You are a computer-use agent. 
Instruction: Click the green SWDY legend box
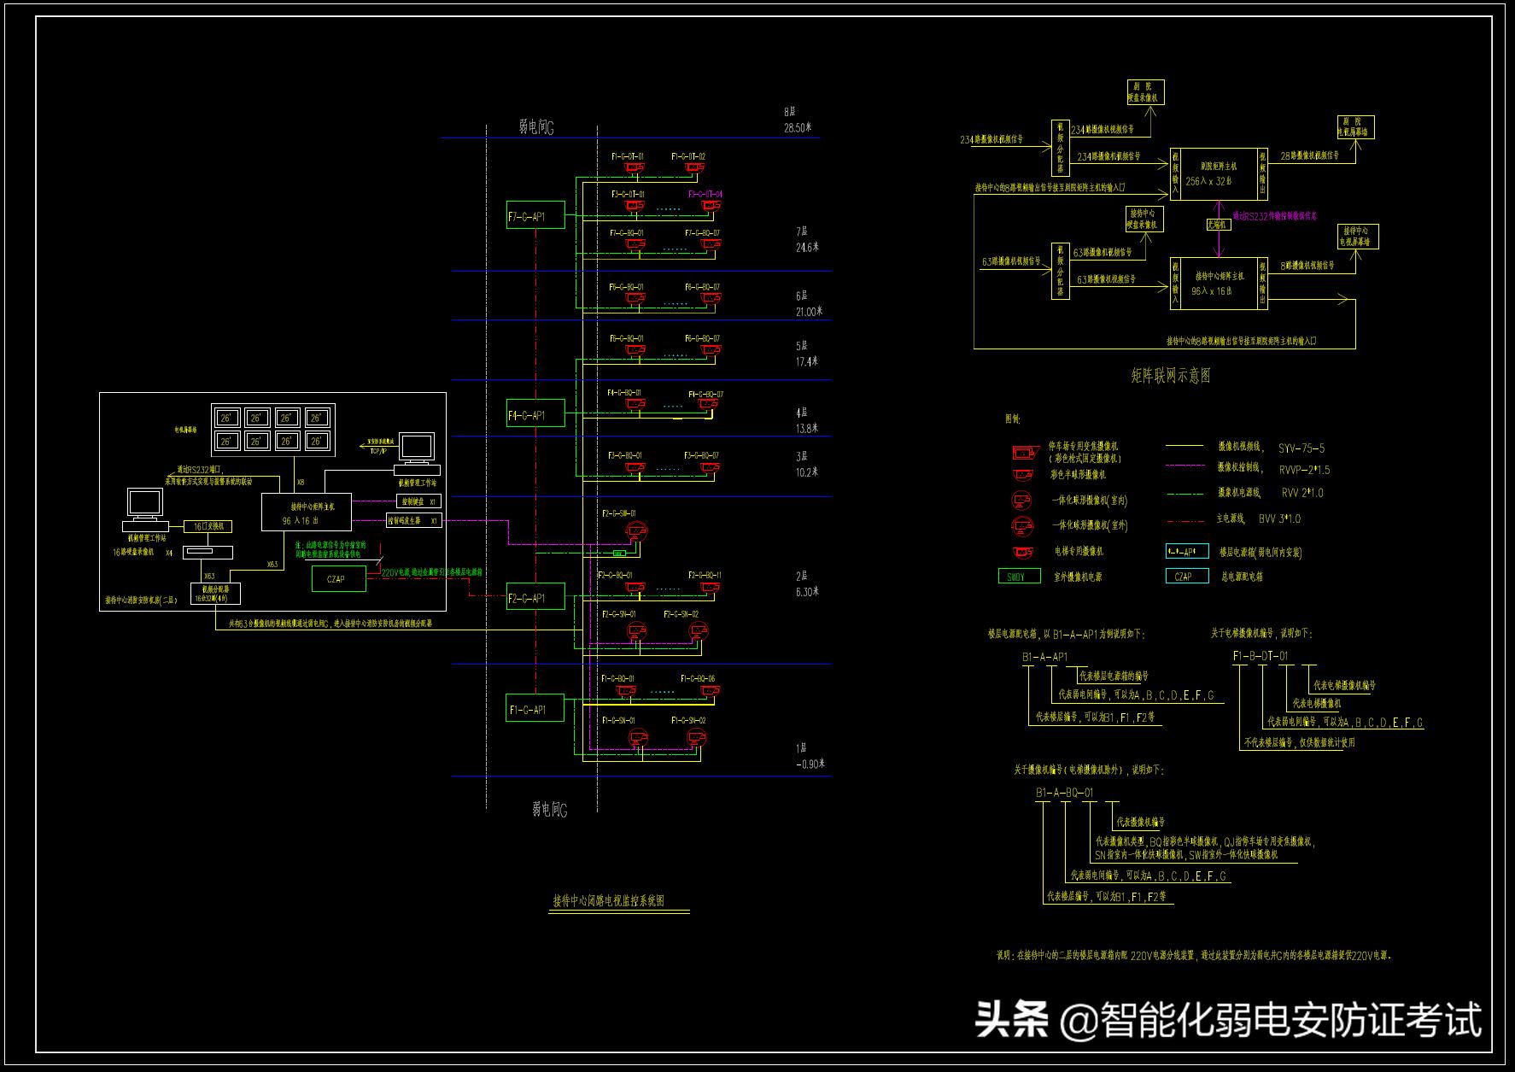tap(1020, 577)
